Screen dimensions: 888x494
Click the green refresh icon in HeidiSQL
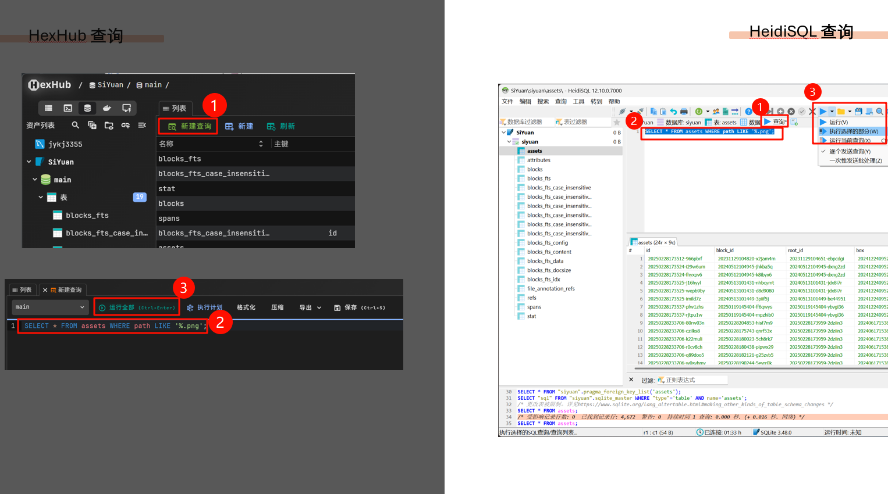(x=699, y=112)
